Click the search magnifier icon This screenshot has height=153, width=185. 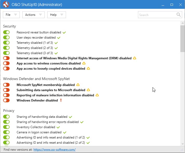pos(179,15)
